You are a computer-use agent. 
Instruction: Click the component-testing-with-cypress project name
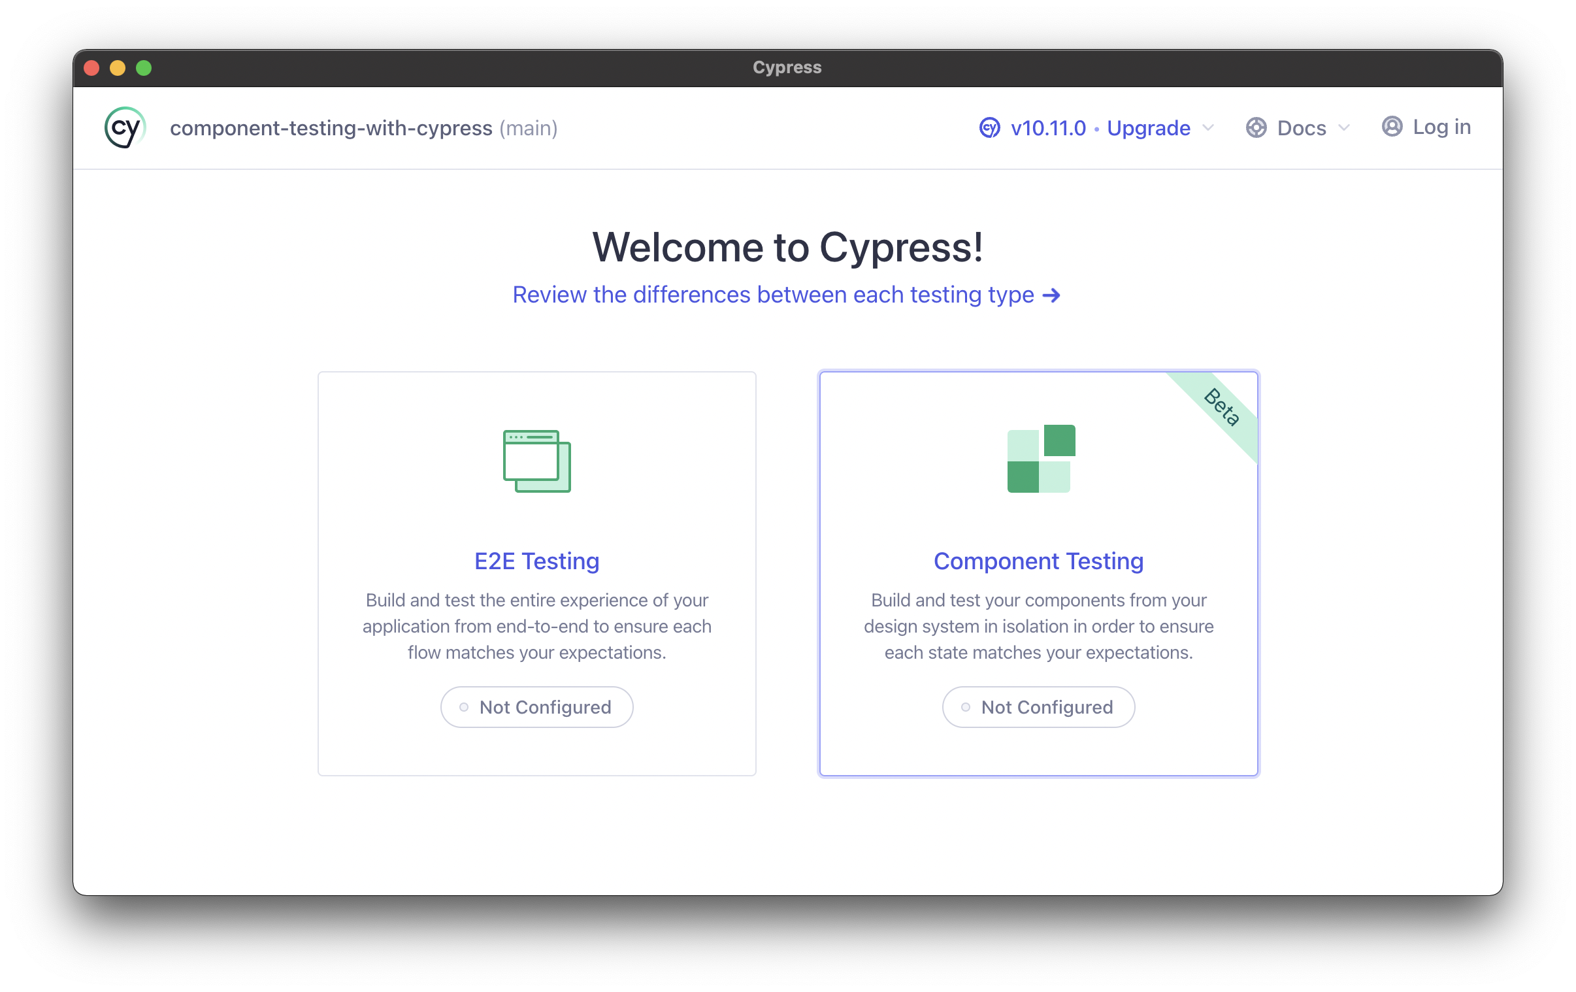tap(331, 128)
